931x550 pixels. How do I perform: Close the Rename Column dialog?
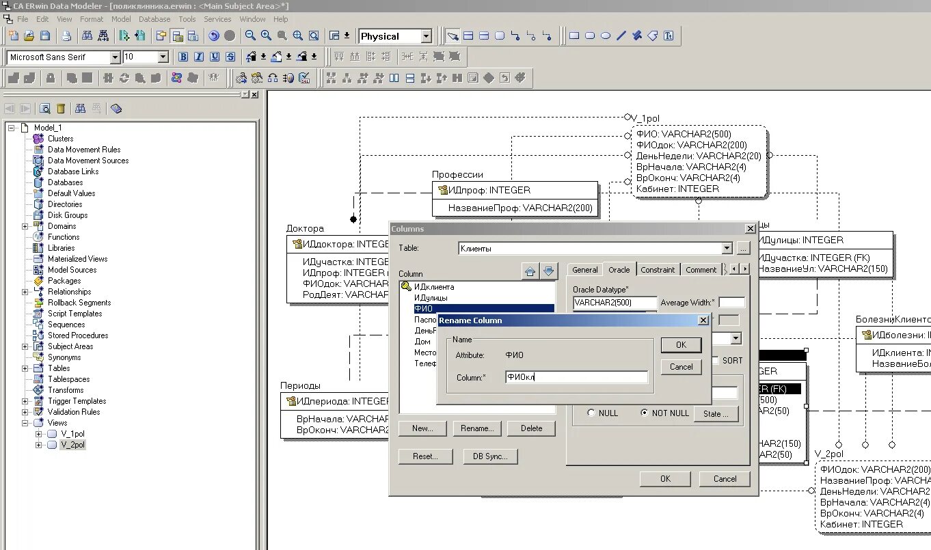point(703,320)
